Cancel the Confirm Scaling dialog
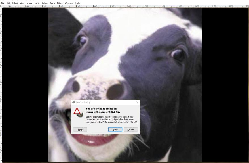Screen dimensions: 249x163 tap(130, 129)
